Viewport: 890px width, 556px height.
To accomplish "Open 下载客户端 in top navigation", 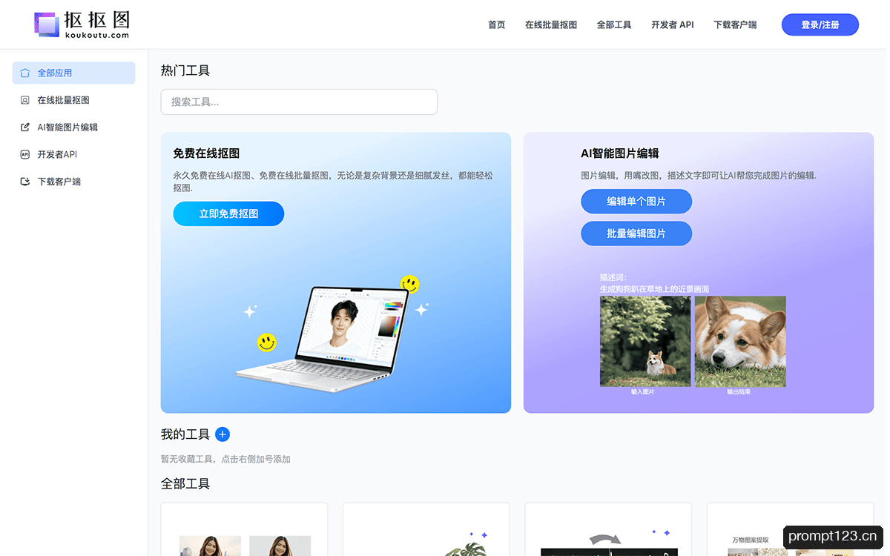I will click(x=736, y=24).
